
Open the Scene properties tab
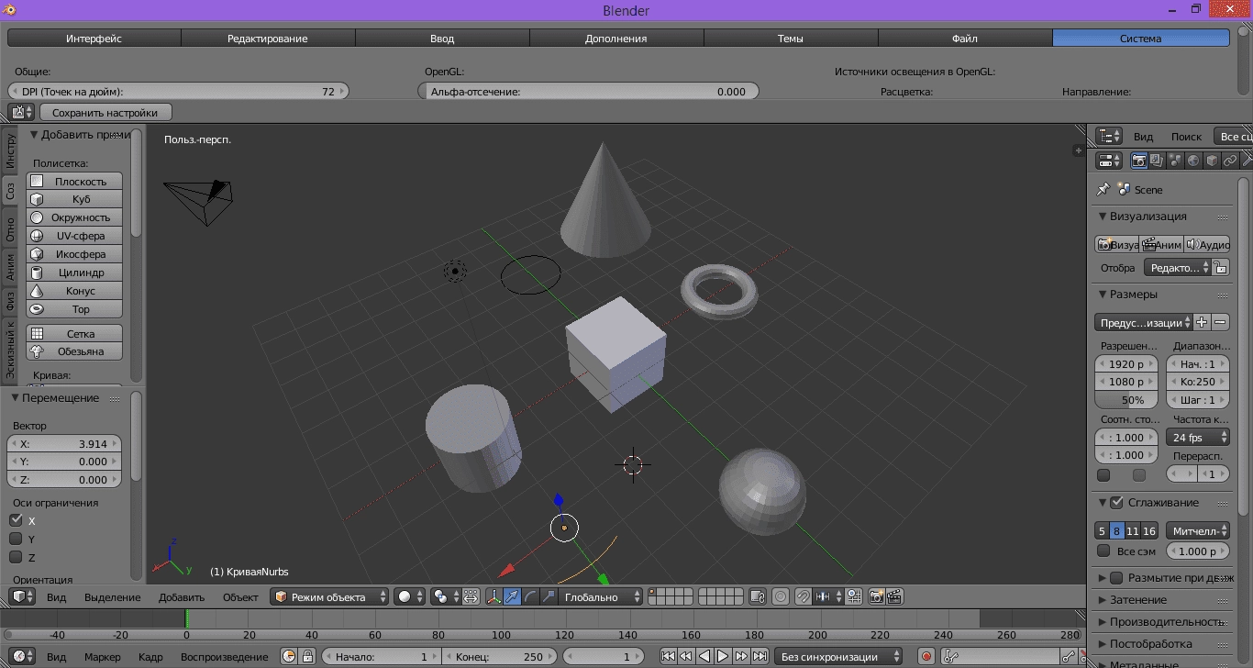coord(1175,161)
